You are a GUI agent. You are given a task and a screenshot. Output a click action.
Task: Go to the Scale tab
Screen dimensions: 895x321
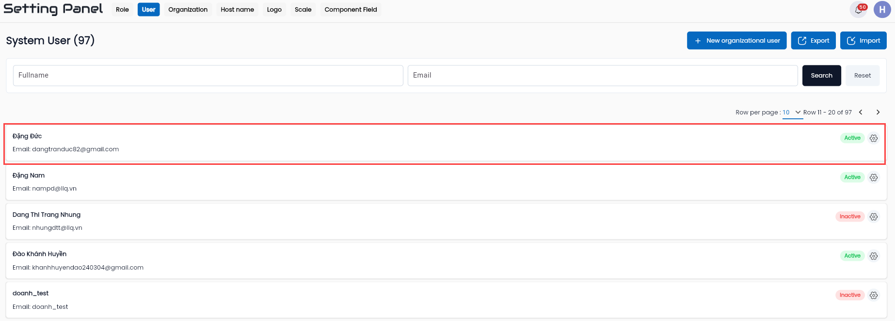303,10
